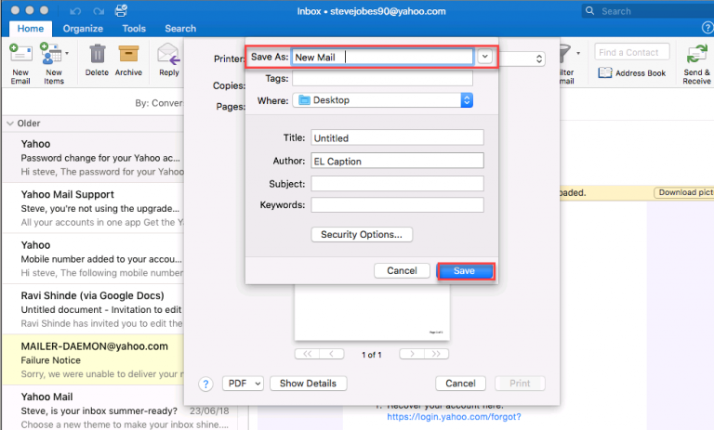Open the help question mark in ribbon
This screenshot has height=430, width=714.
(707, 28)
